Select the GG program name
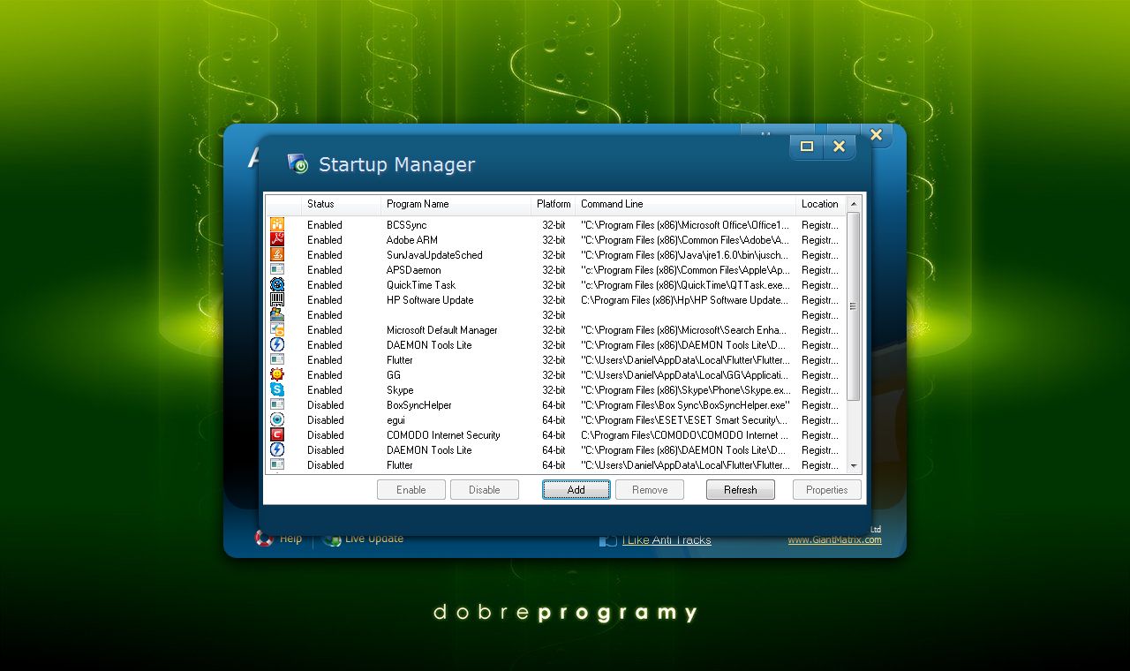Image resolution: width=1130 pixels, height=671 pixels. click(394, 375)
